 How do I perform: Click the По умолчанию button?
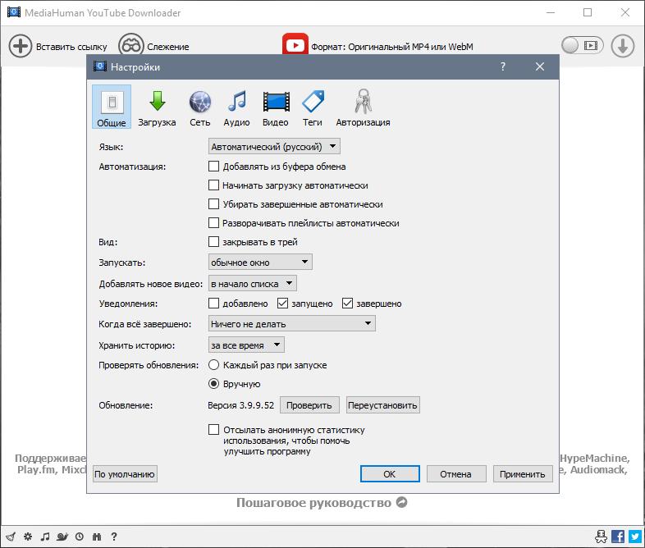[x=124, y=474]
